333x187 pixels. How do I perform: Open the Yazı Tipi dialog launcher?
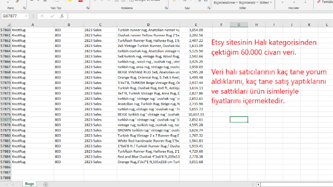pos(88,8)
